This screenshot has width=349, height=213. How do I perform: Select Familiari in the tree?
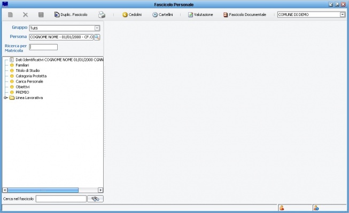(x=22, y=65)
